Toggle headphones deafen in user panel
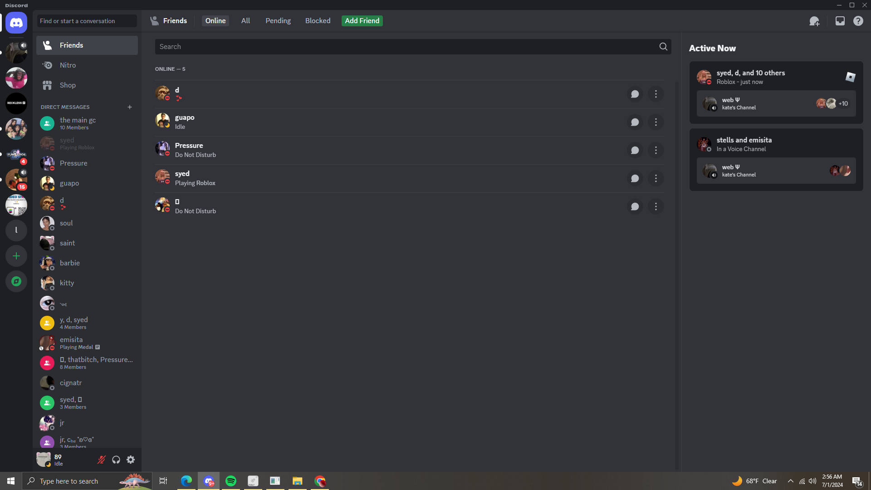Viewport: 871px width, 490px height. pos(116,460)
